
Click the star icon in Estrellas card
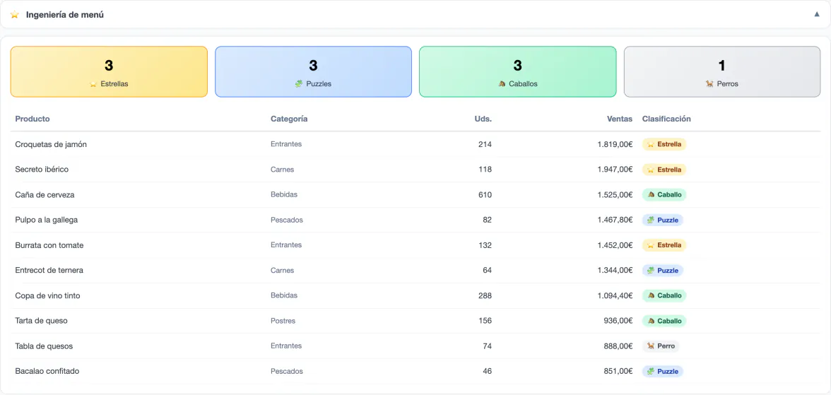tap(93, 84)
